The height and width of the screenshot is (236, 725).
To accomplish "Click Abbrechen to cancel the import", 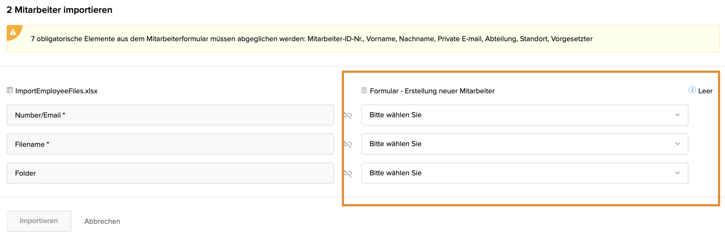I will coord(102,221).
